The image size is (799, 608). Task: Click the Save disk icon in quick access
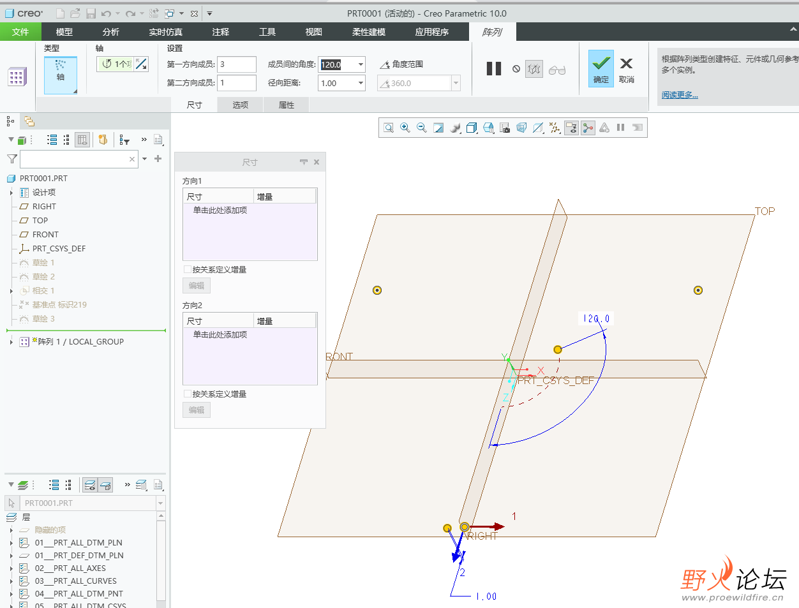coord(91,13)
